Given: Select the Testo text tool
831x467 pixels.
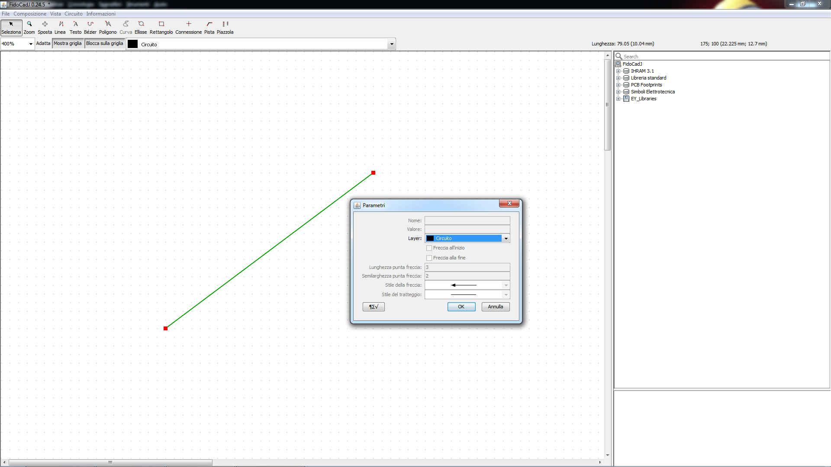Looking at the screenshot, I should pyautogui.click(x=75, y=27).
